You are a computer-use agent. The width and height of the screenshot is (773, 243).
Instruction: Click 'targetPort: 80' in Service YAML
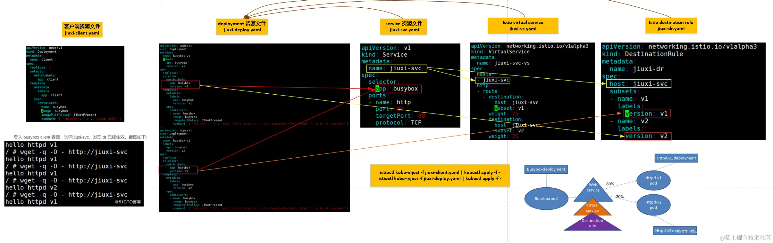pyautogui.click(x=400, y=116)
